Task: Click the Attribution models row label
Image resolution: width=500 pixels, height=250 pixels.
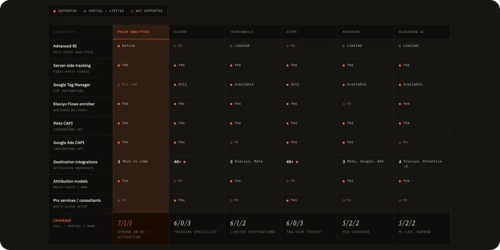Action: pyautogui.click(x=71, y=181)
